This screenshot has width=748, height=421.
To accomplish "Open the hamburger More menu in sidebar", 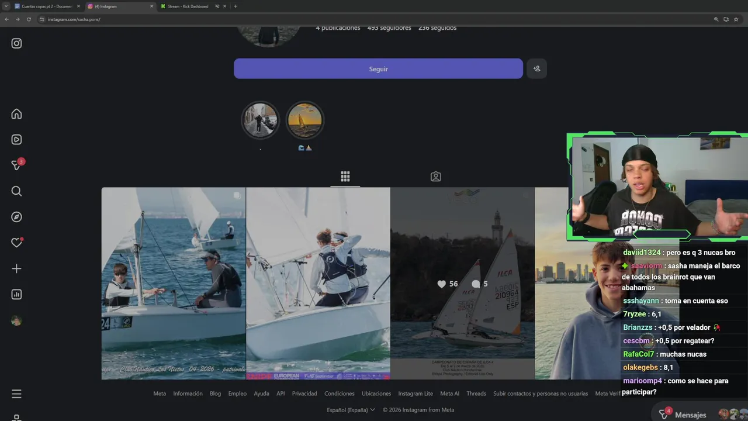I will pos(16,394).
